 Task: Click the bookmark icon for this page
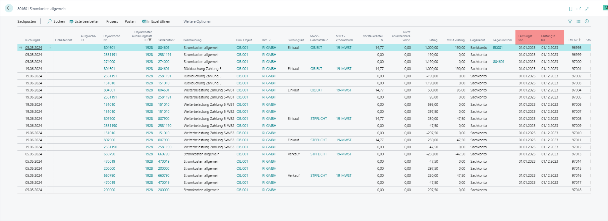click(x=571, y=9)
